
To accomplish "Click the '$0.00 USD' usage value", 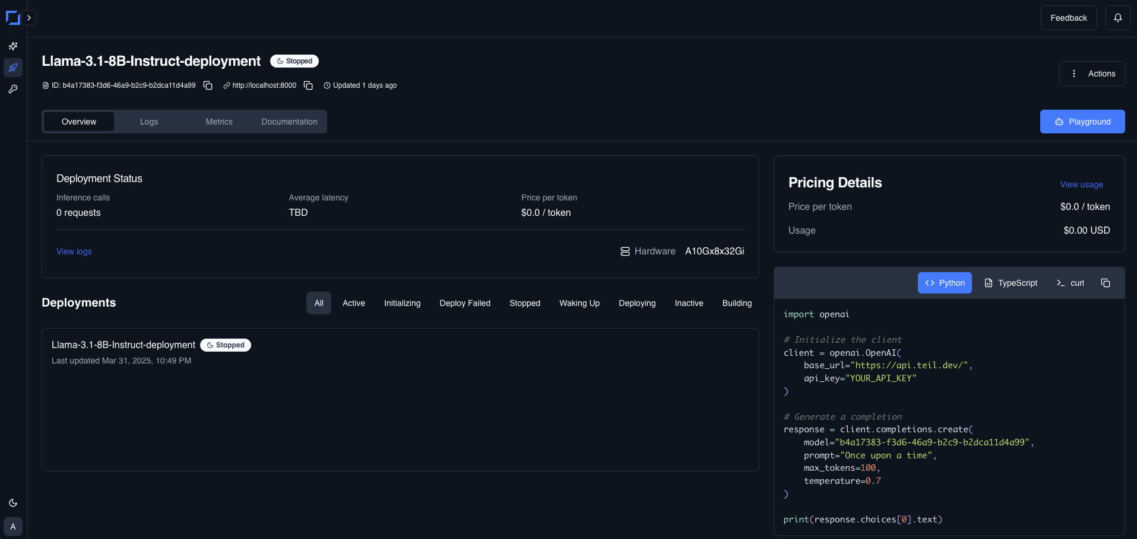I will point(1087,230).
